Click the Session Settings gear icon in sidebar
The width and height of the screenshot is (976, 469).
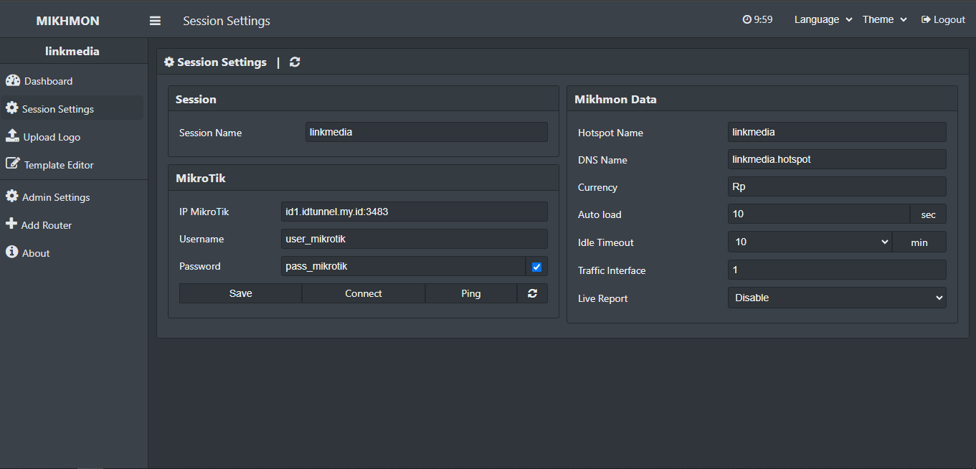(12, 108)
